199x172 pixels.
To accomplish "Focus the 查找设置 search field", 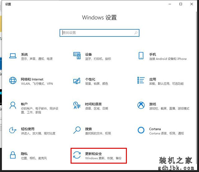I will point(99,33).
